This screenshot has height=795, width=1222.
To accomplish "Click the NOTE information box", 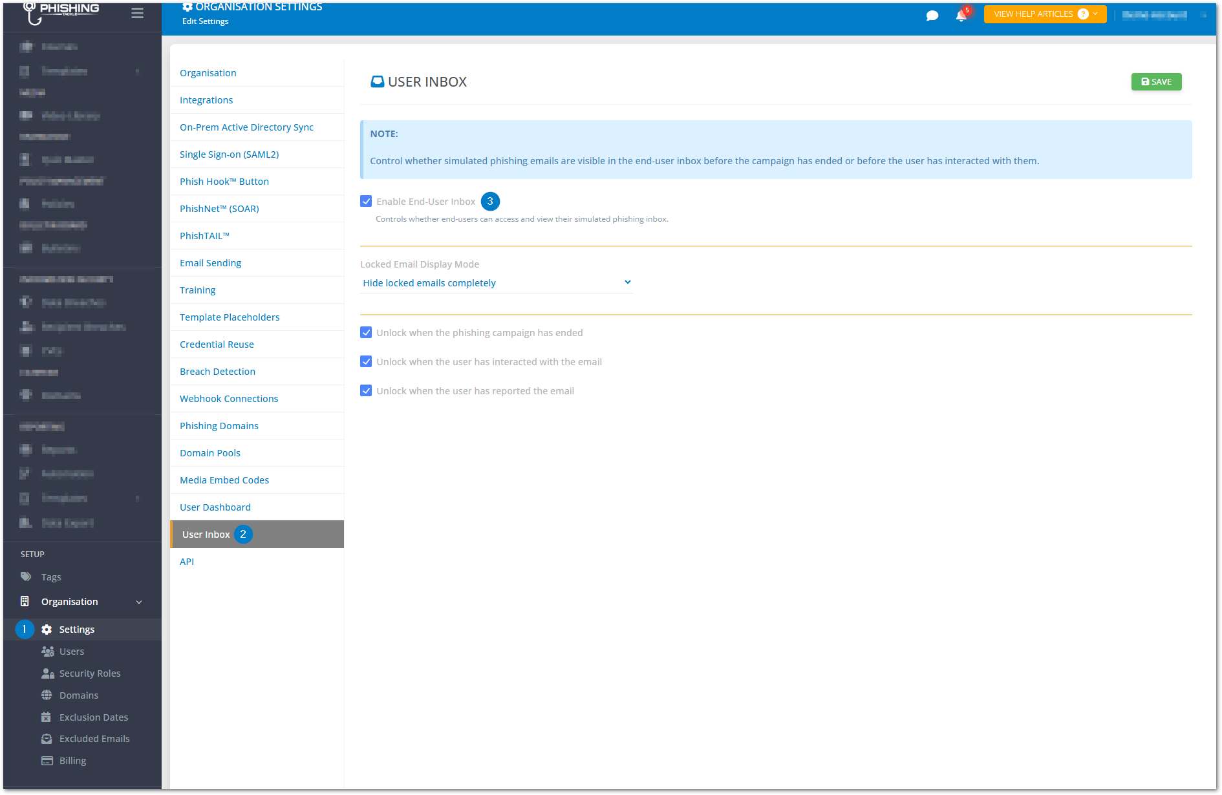I will coord(776,149).
